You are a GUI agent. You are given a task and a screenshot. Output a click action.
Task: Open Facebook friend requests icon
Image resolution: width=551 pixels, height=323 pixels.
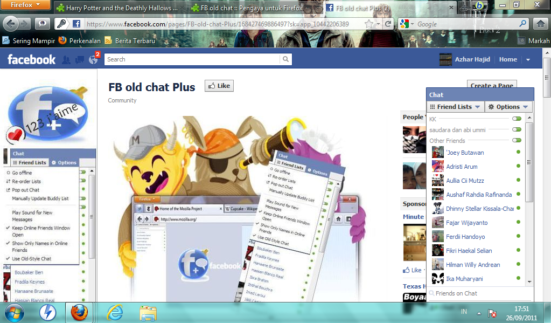click(66, 60)
